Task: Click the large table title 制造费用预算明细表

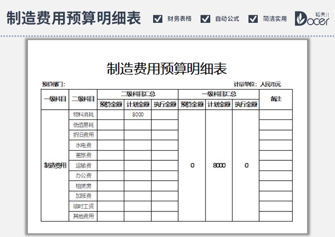Action: [167, 69]
